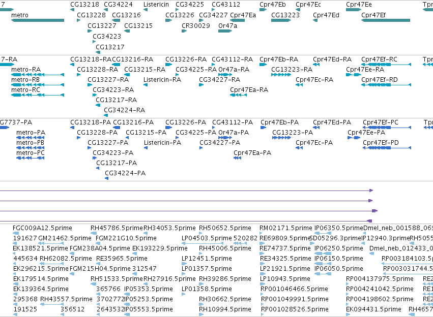
Task: Click the FGC009A12.5prime EST label
Action: 43,228
